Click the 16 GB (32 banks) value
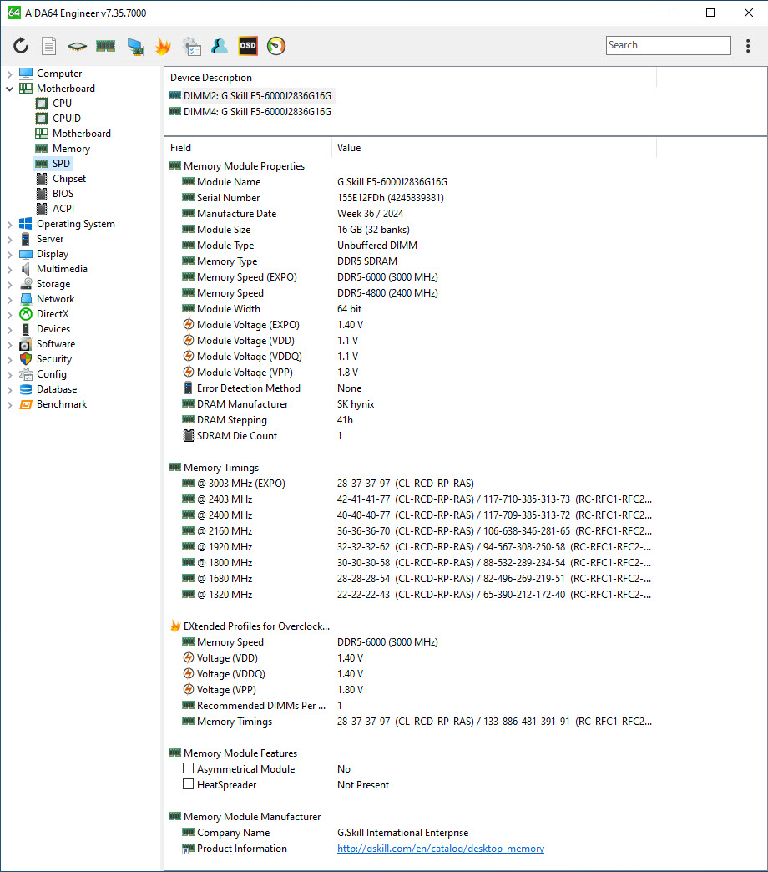This screenshot has width=768, height=872. [373, 230]
